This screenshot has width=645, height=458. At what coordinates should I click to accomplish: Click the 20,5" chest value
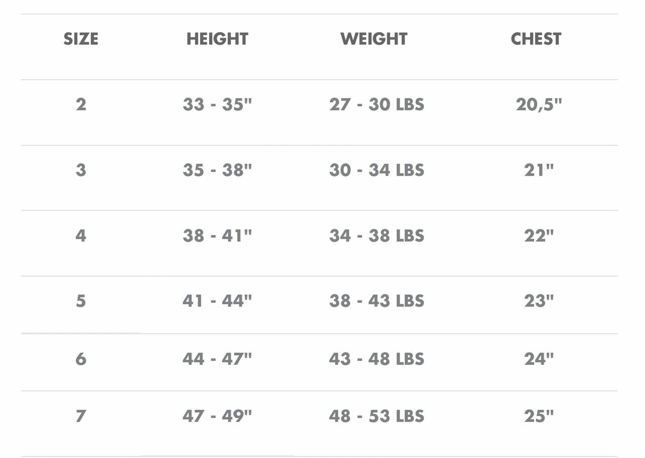(539, 104)
